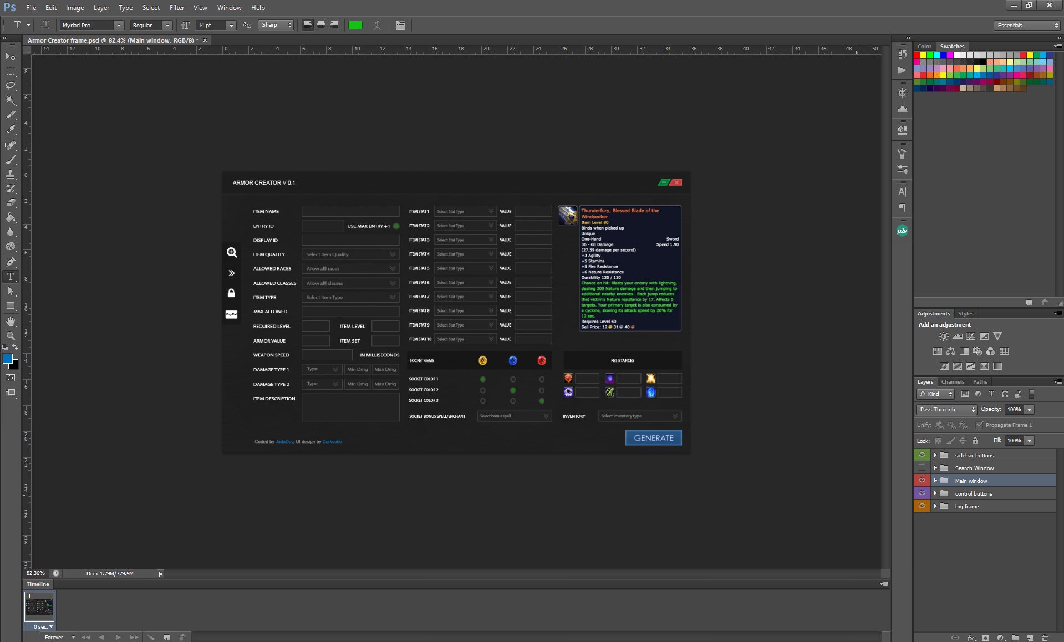This screenshot has width=1064, height=642.
Task: Select the Clone Stamp tool
Action: pyautogui.click(x=11, y=174)
